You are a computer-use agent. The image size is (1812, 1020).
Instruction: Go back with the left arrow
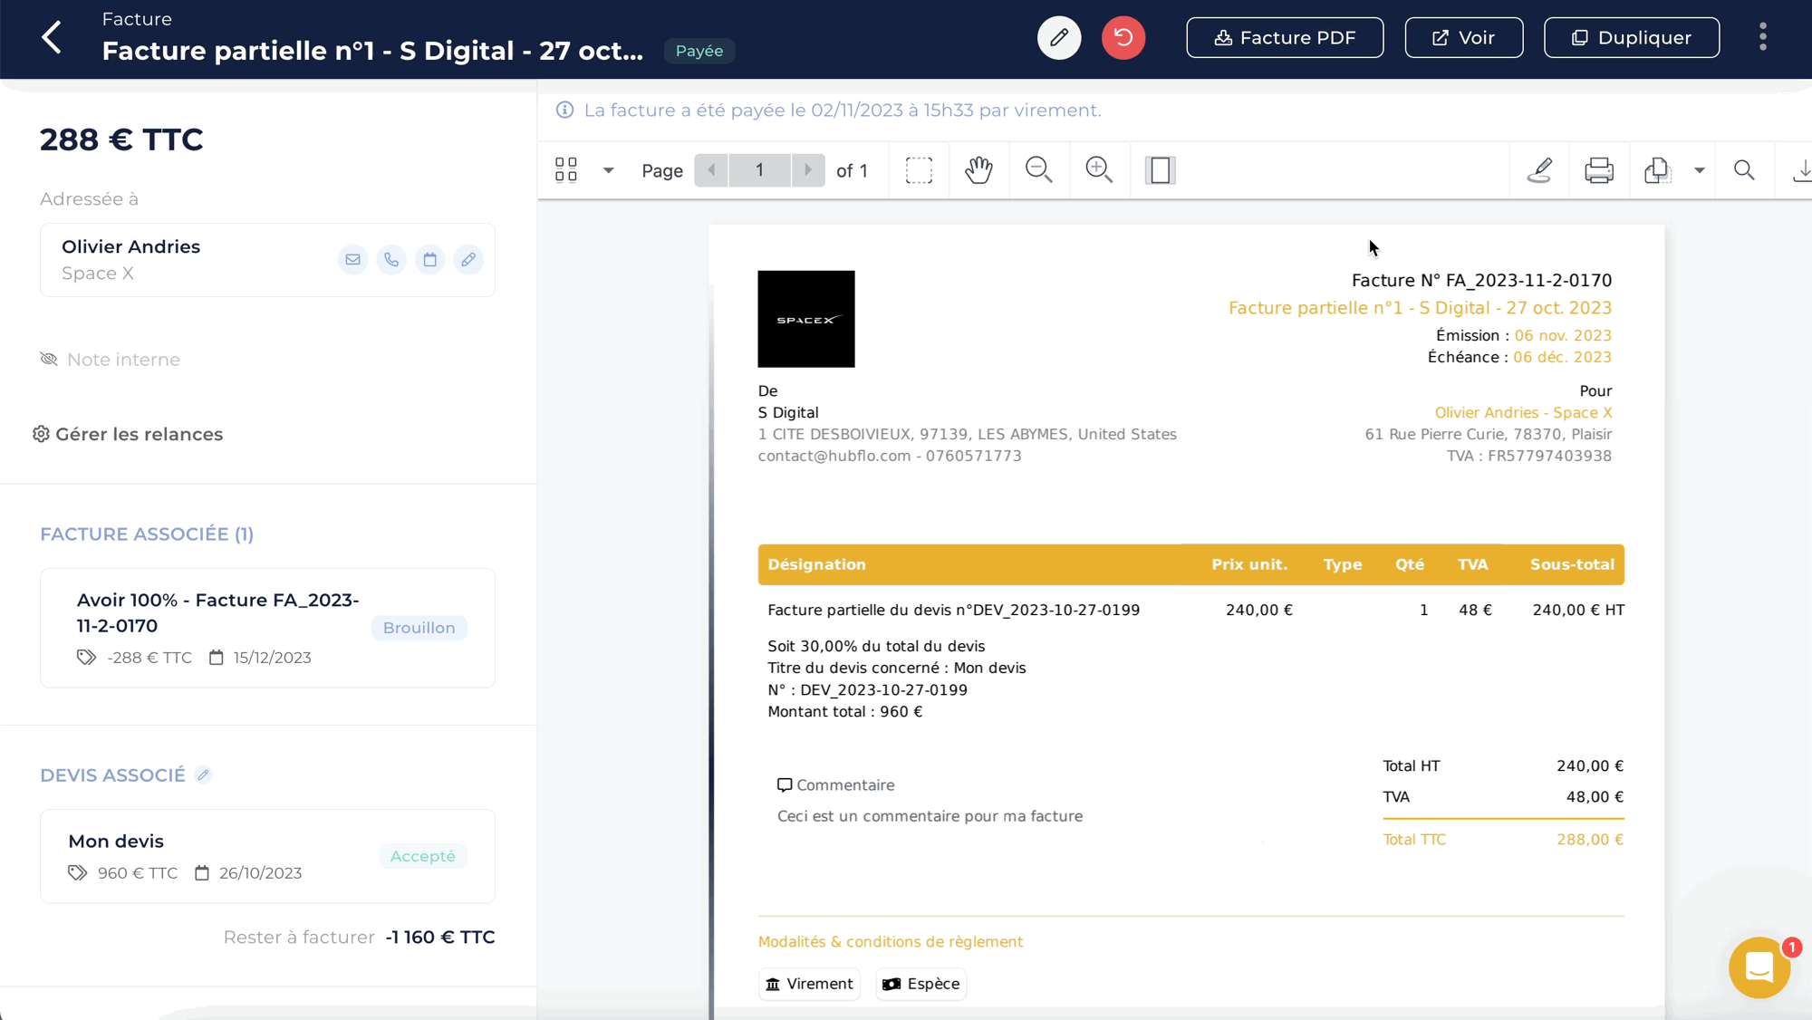click(x=53, y=37)
